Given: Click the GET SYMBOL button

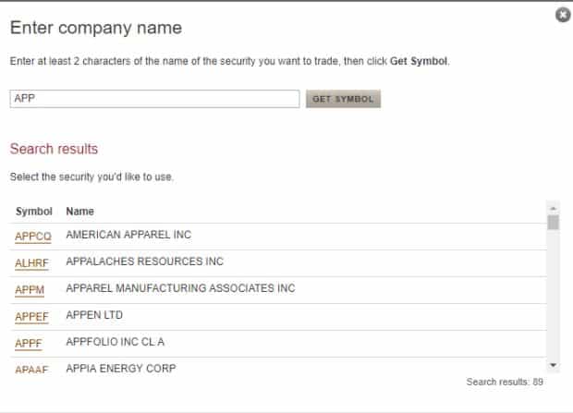Looking at the screenshot, I should pyautogui.click(x=343, y=99).
